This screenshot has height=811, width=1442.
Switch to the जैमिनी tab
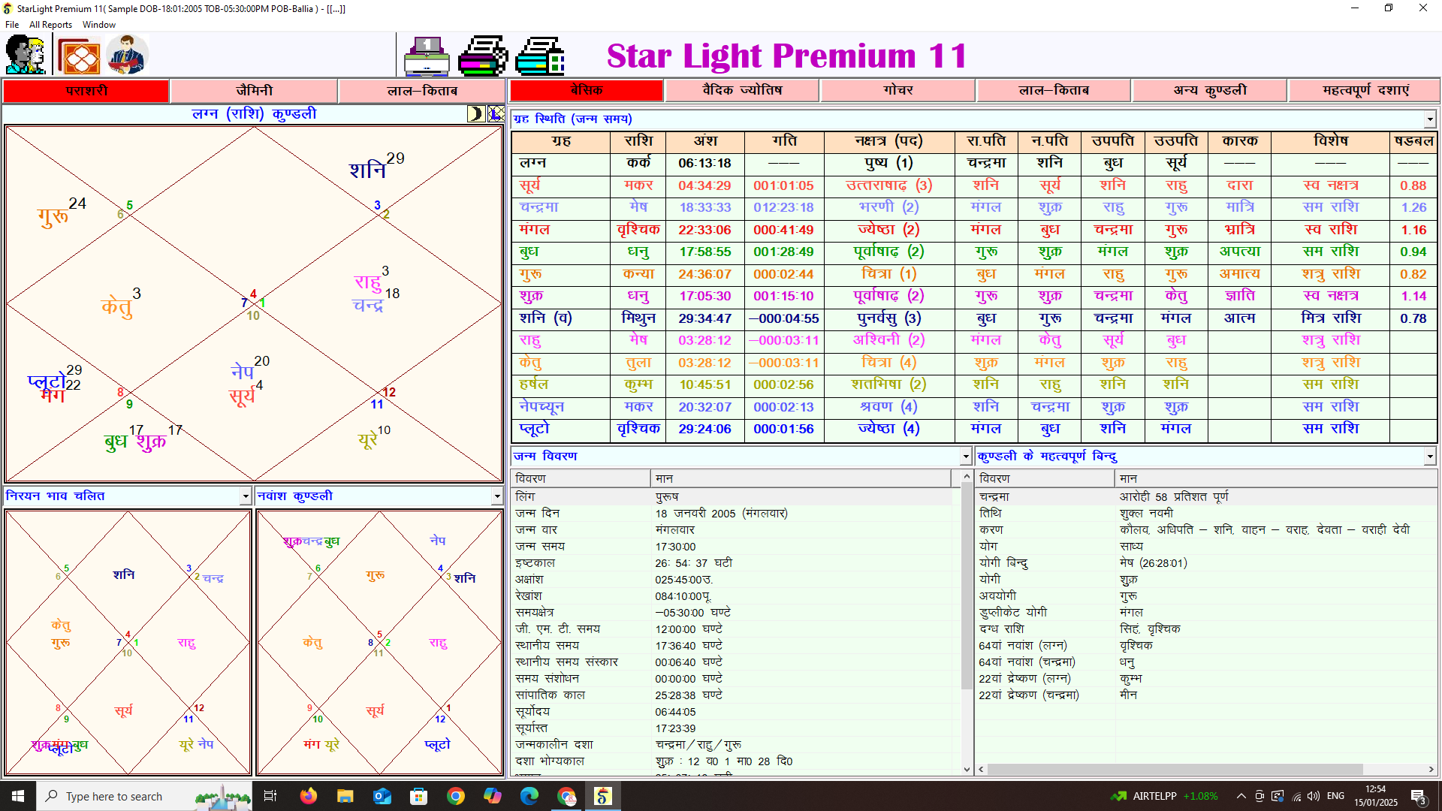[254, 91]
